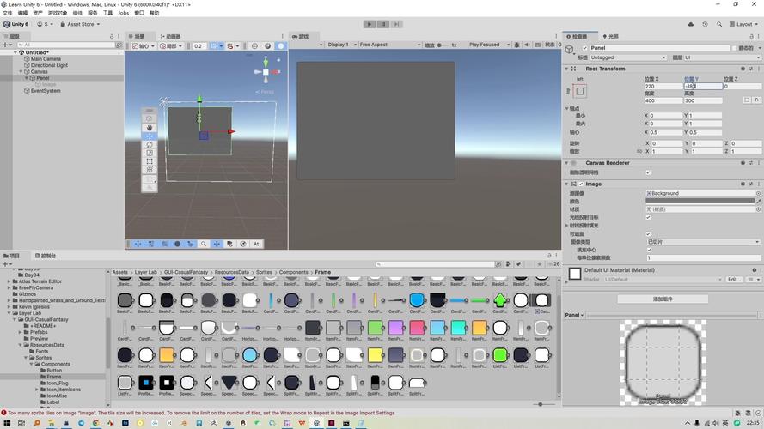764x429 pixels.
Task: Open the local/global handle rotation dropdown
Action: [x=171, y=46]
